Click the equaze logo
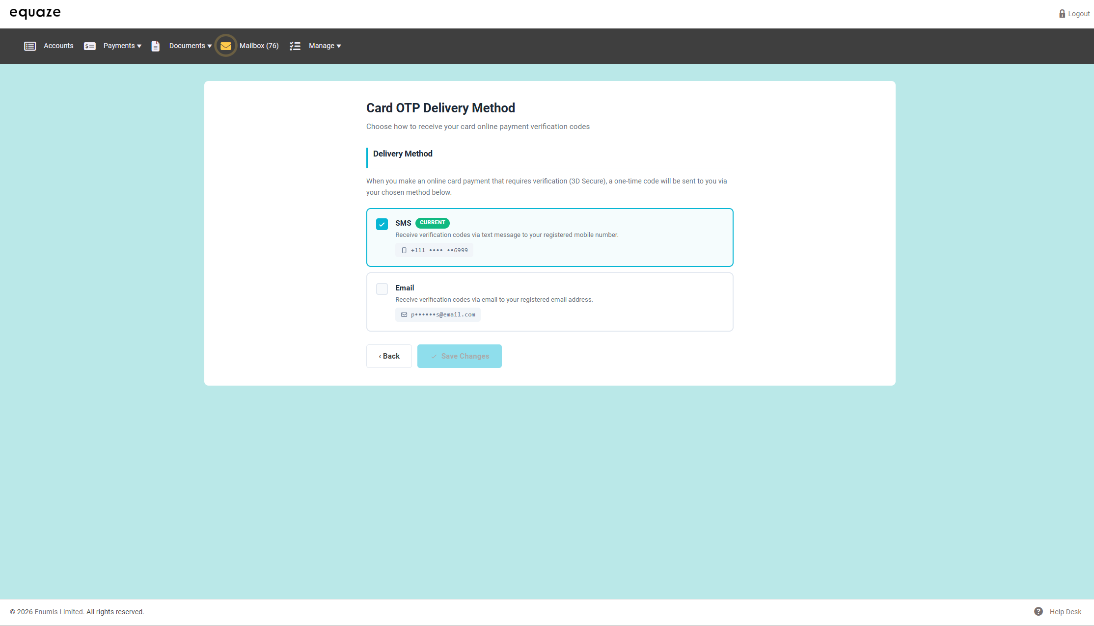The width and height of the screenshot is (1094, 626). [x=35, y=13]
